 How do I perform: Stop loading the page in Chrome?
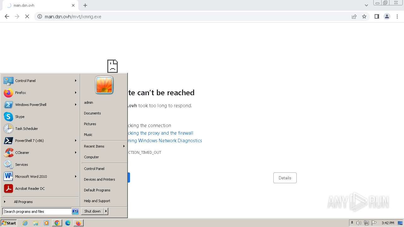point(27,16)
